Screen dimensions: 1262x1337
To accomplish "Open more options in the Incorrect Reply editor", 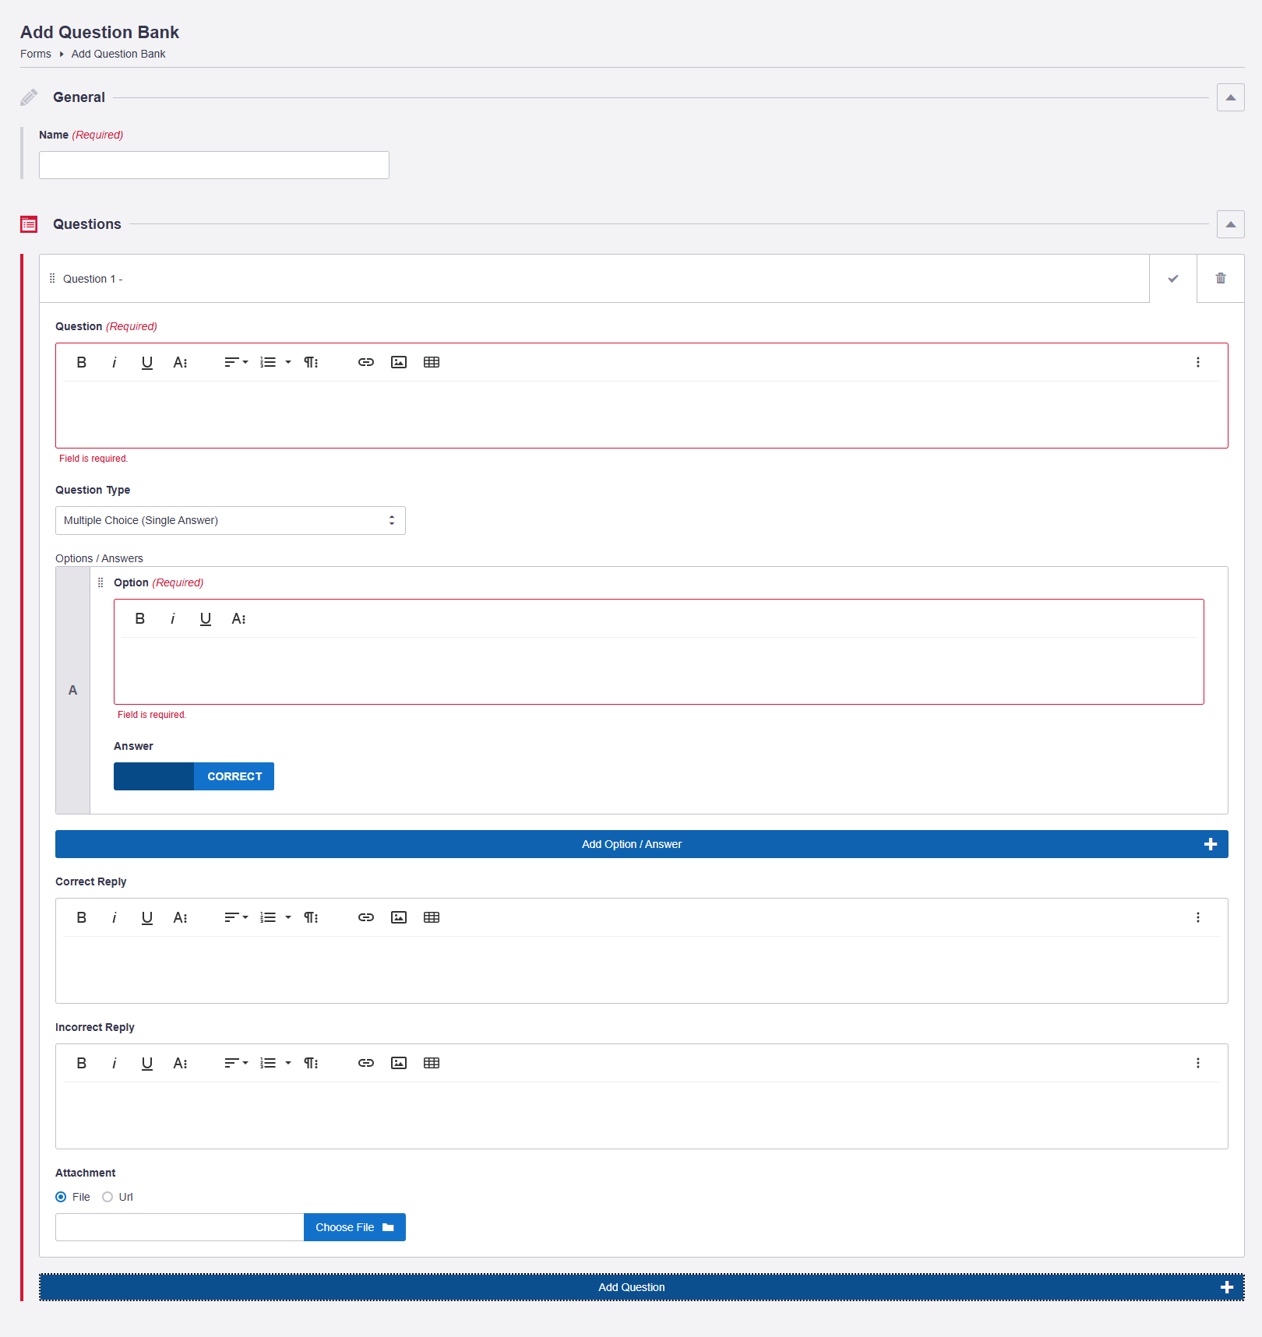I will click(x=1198, y=1063).
